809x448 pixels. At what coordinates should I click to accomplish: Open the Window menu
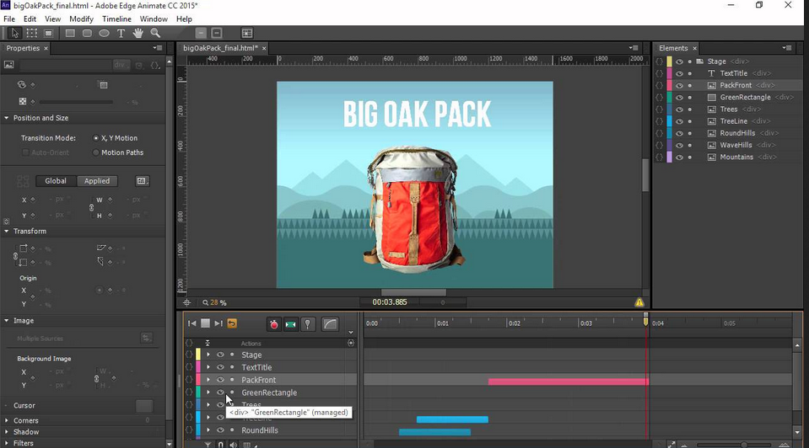pos(154,19)
